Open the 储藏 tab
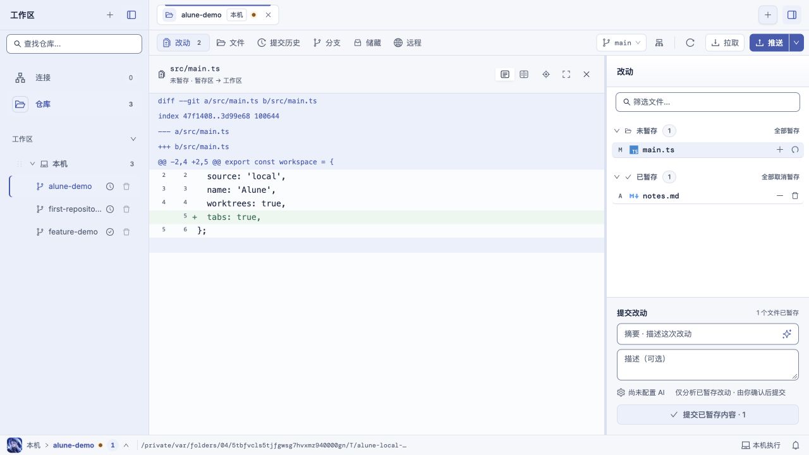 pyautogui.click(x=367, y=43)
